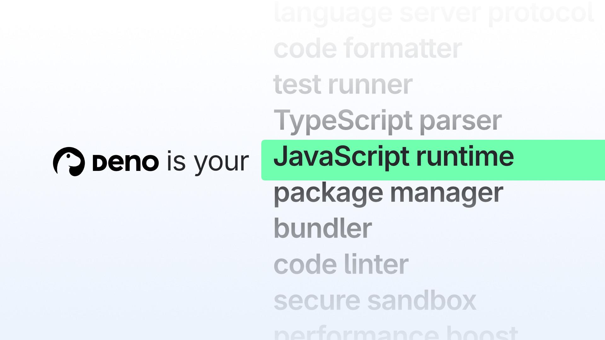The width and height of the screenshot is (605, 340).
Task: Click the bundler entry
Action: coord(323,228)
